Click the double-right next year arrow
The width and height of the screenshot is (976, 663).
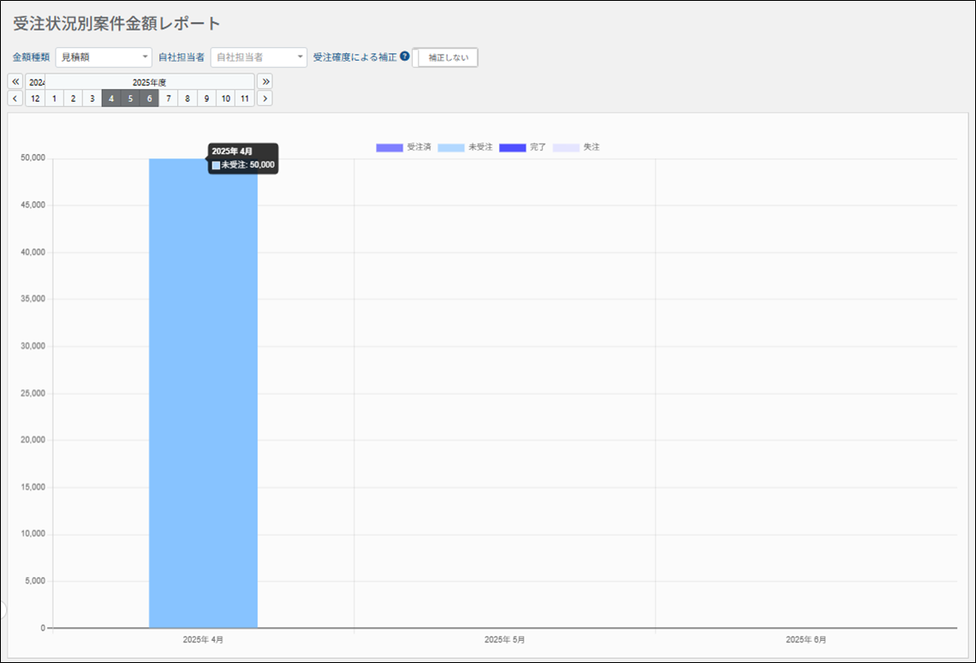pos(265,82)
